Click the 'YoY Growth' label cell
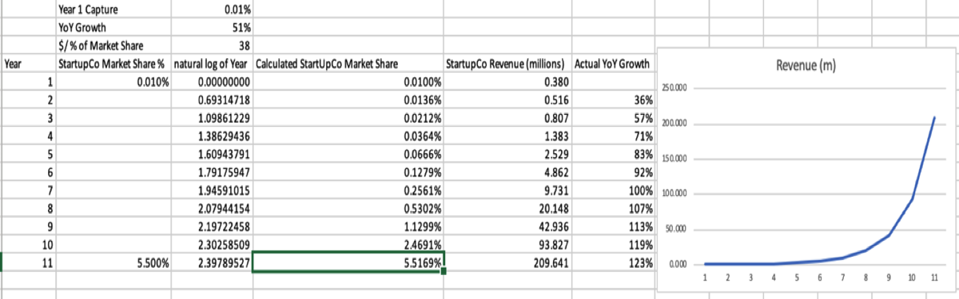Image resolution: width=959 pixels, height=299 pixels. coord(113,28)
